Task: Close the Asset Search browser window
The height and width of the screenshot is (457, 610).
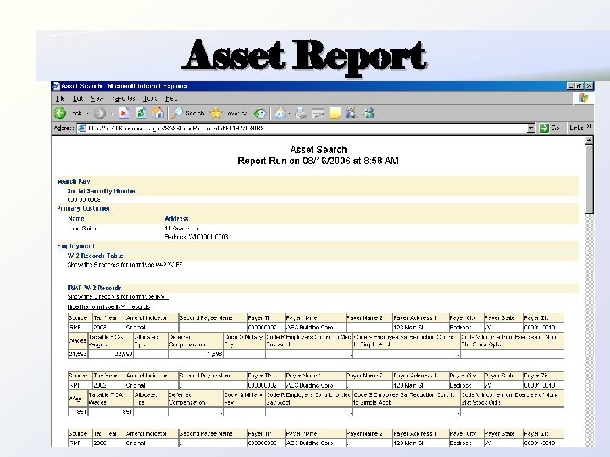Action: point(589,85)
